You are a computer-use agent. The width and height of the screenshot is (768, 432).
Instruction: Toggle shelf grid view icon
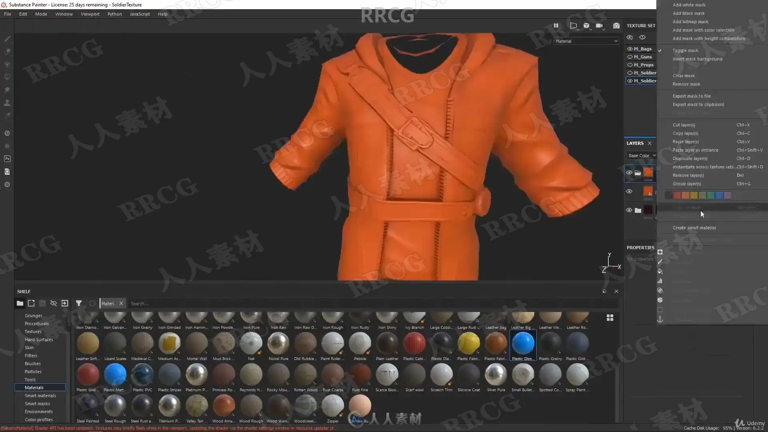[610, 318]
